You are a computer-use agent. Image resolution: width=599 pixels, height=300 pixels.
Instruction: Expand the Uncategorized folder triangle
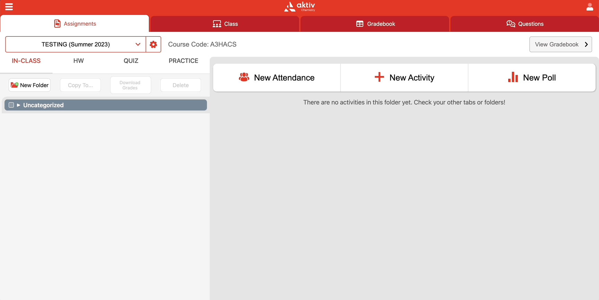coord(18,105)
